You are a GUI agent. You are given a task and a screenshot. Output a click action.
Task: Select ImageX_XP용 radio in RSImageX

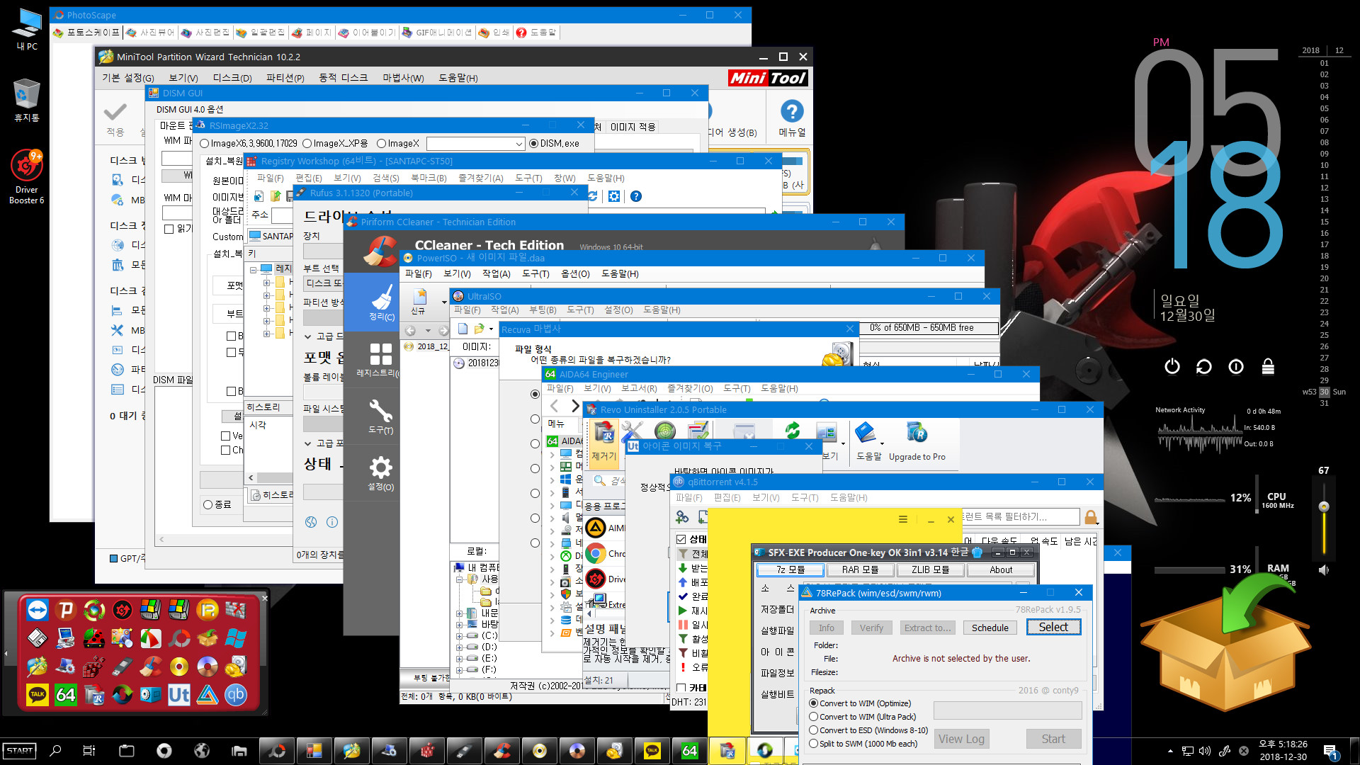[307, 143]
